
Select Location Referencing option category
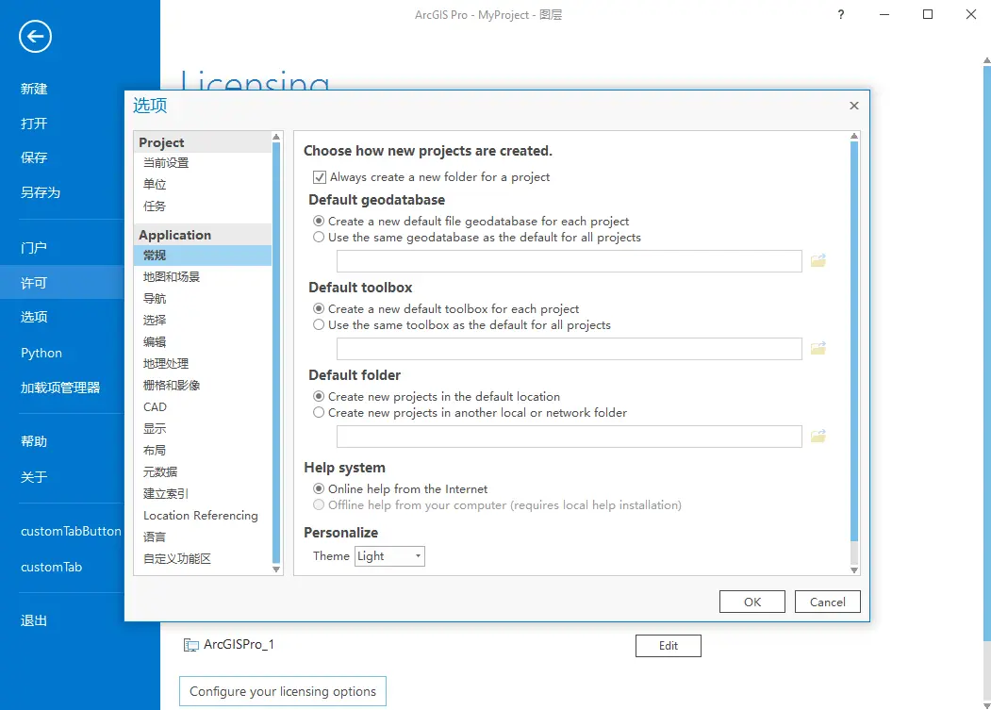tap(202, 515)
